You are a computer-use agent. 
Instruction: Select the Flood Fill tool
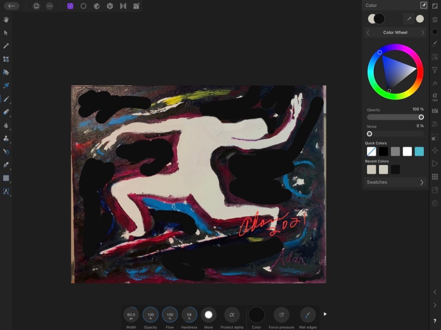click(6, 72)
